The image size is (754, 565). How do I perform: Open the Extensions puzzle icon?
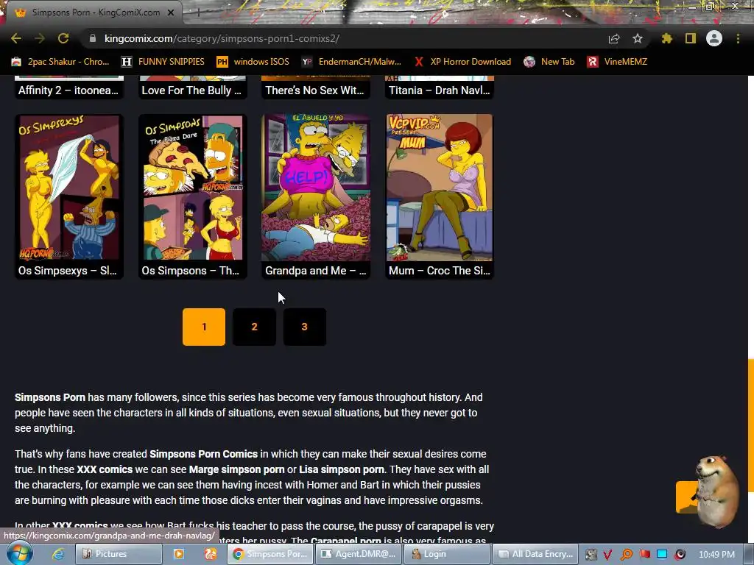pyautogui.click(x=666, y=38)
